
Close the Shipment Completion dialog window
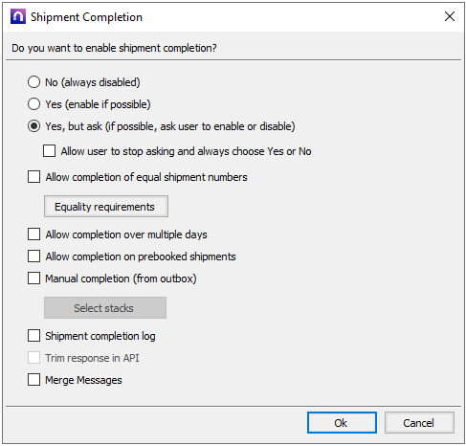pyautogui.click(x=450, y=16)
